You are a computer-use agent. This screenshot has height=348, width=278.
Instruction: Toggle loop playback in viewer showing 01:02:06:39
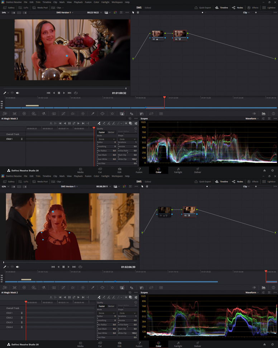80,267
